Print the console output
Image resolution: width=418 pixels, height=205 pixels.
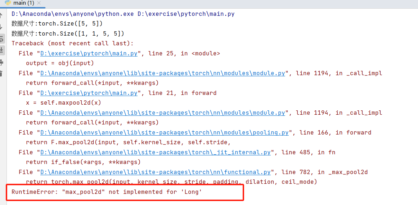point(1,63)
